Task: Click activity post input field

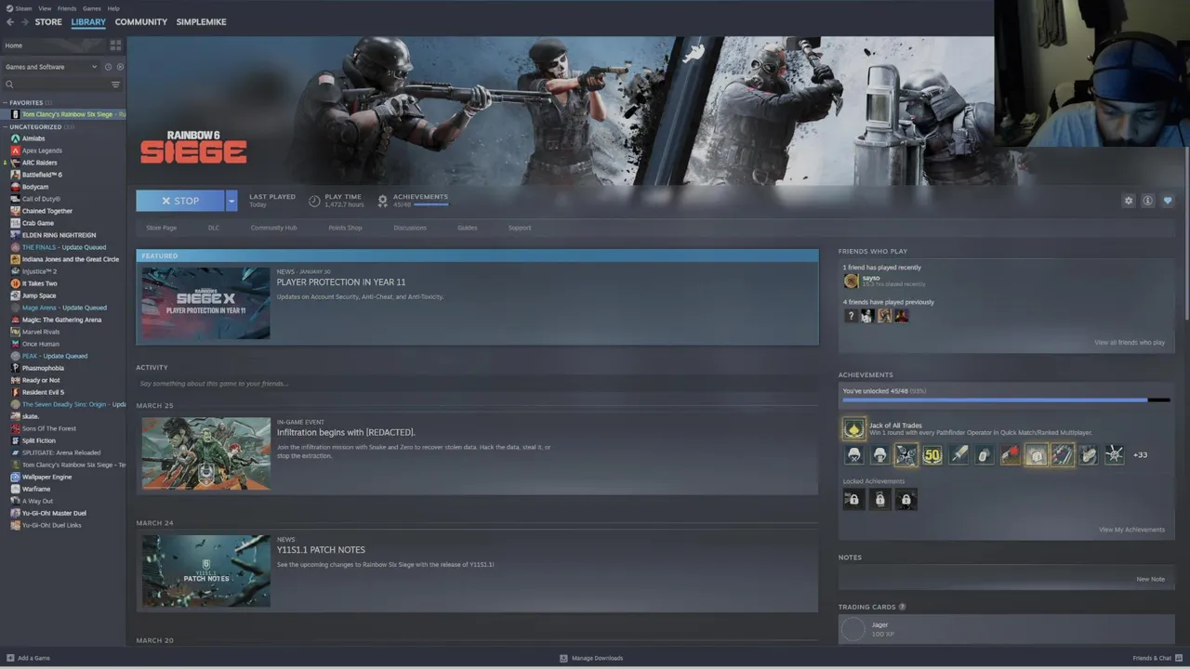Action: point(477,384)
